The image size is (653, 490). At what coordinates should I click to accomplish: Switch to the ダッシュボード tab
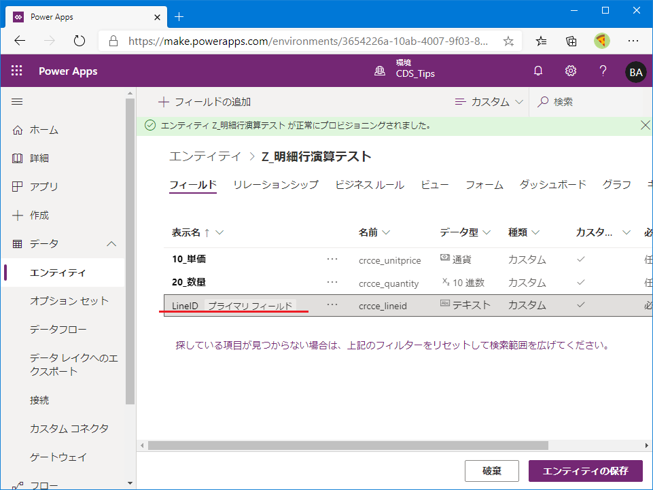(x=553, y=185)
